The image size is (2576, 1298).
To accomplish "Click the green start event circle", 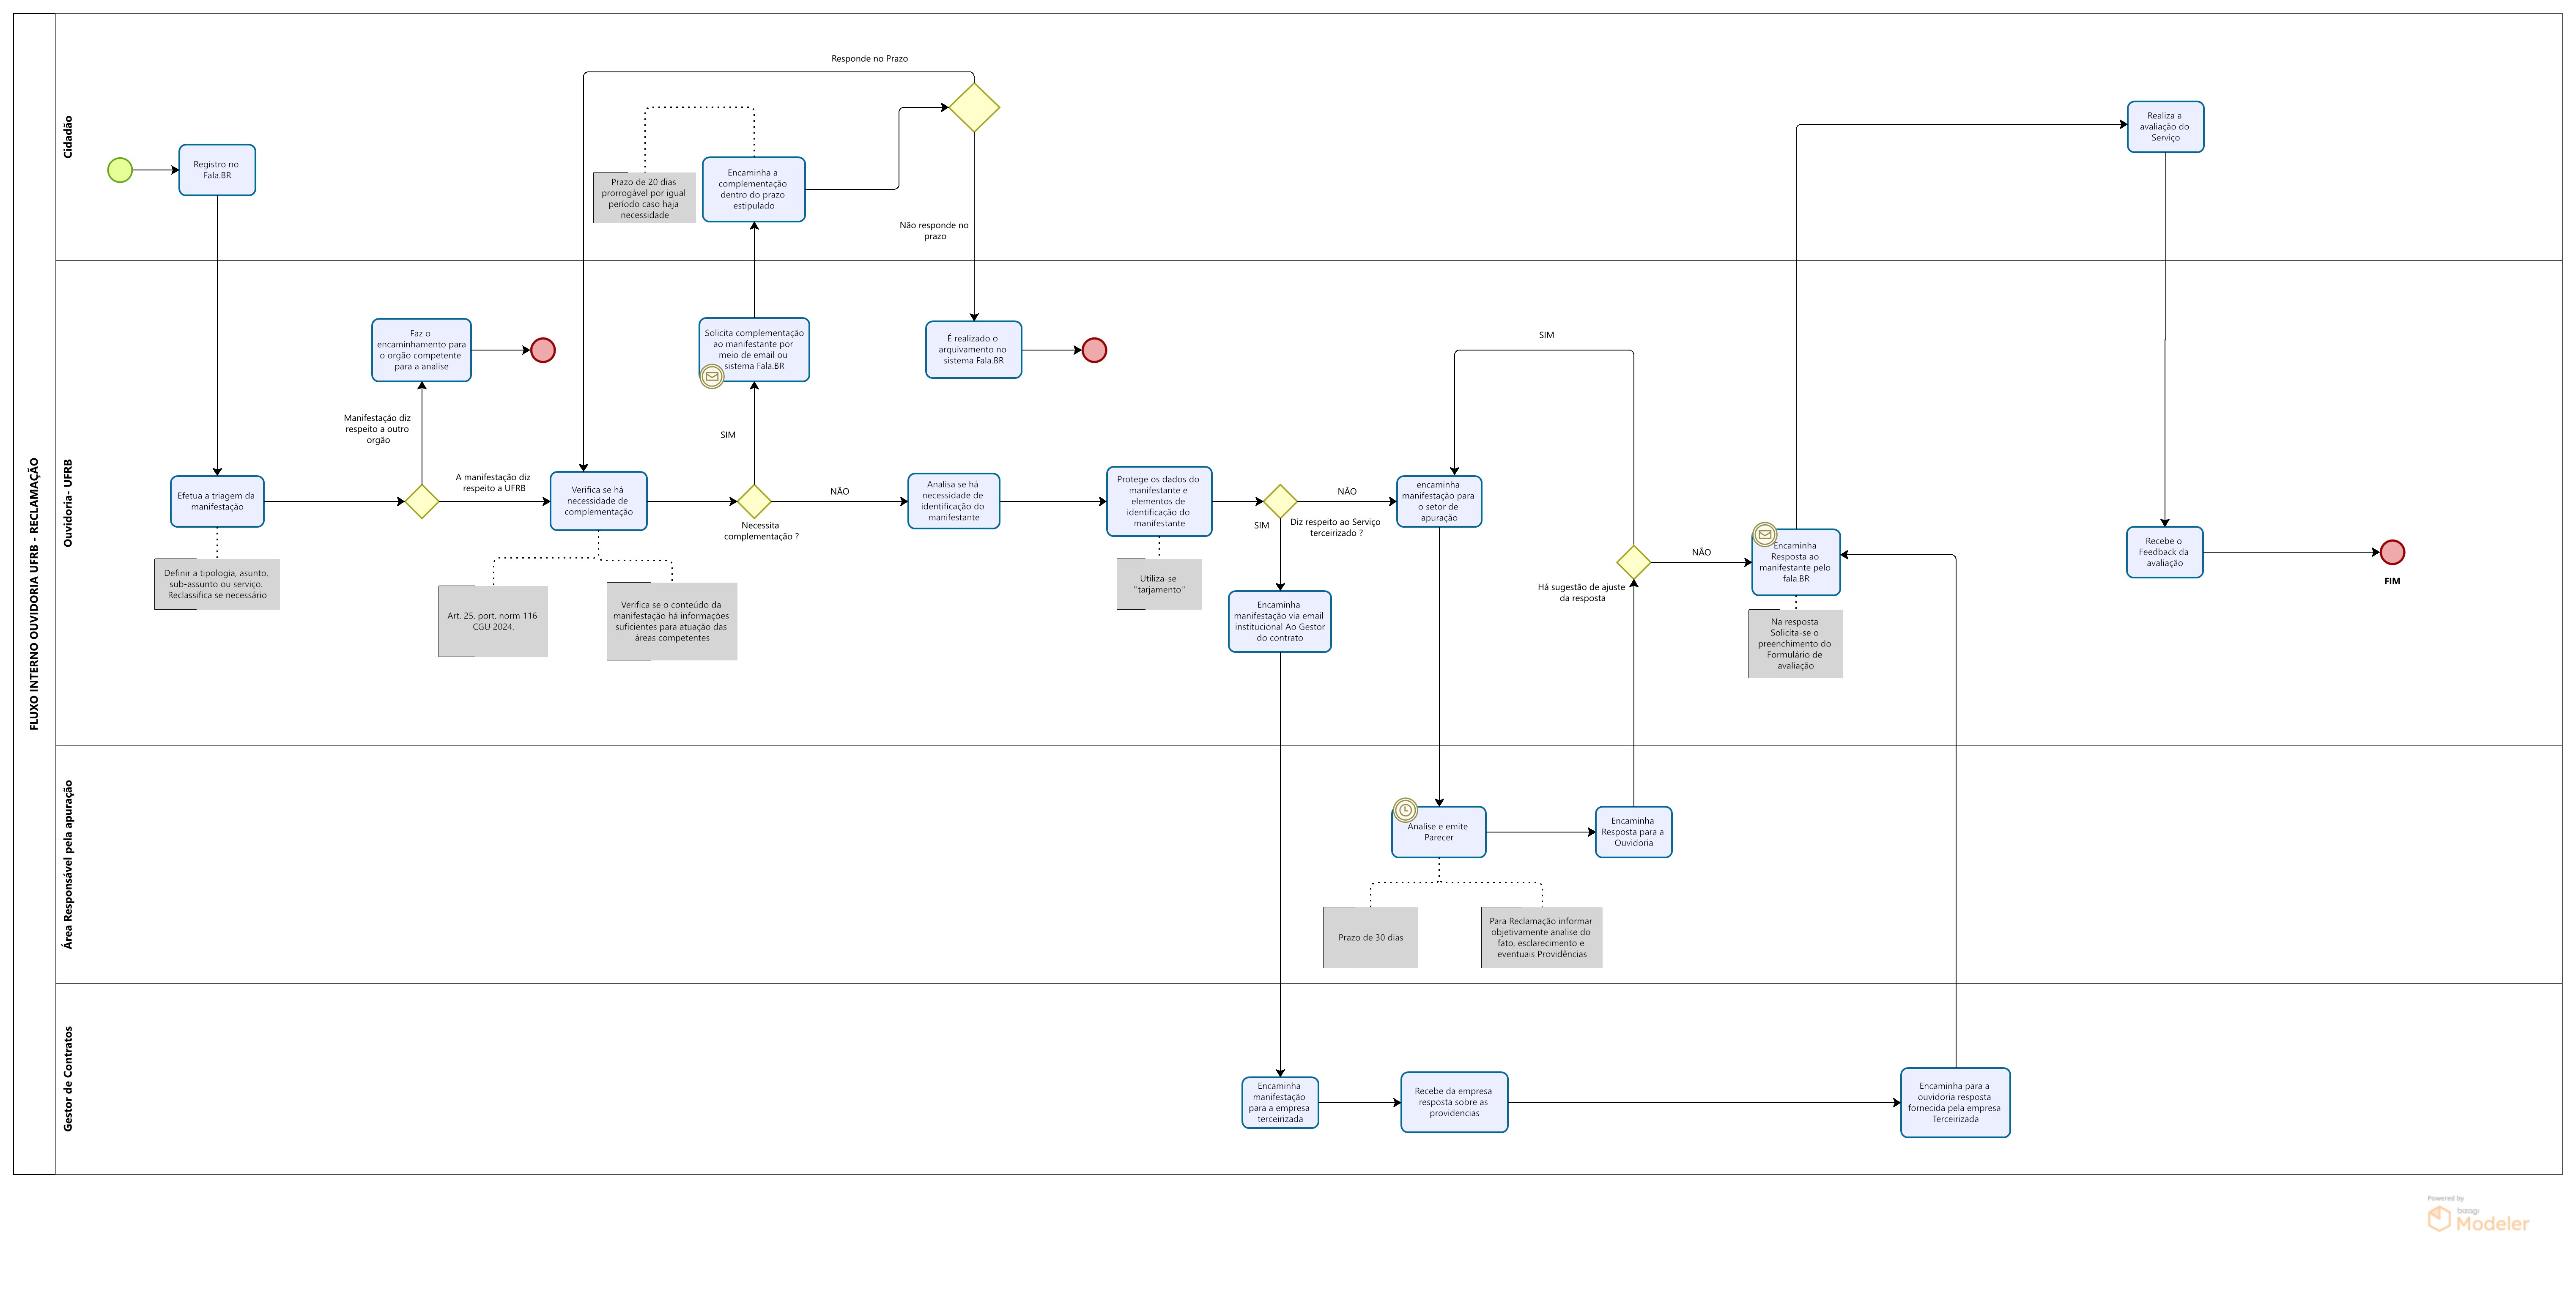I will (120, 170).
